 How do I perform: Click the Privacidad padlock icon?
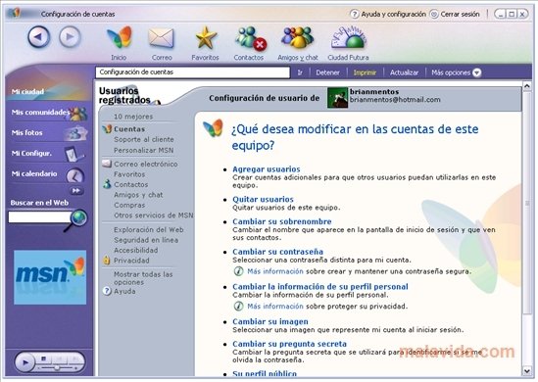(107, 261)
